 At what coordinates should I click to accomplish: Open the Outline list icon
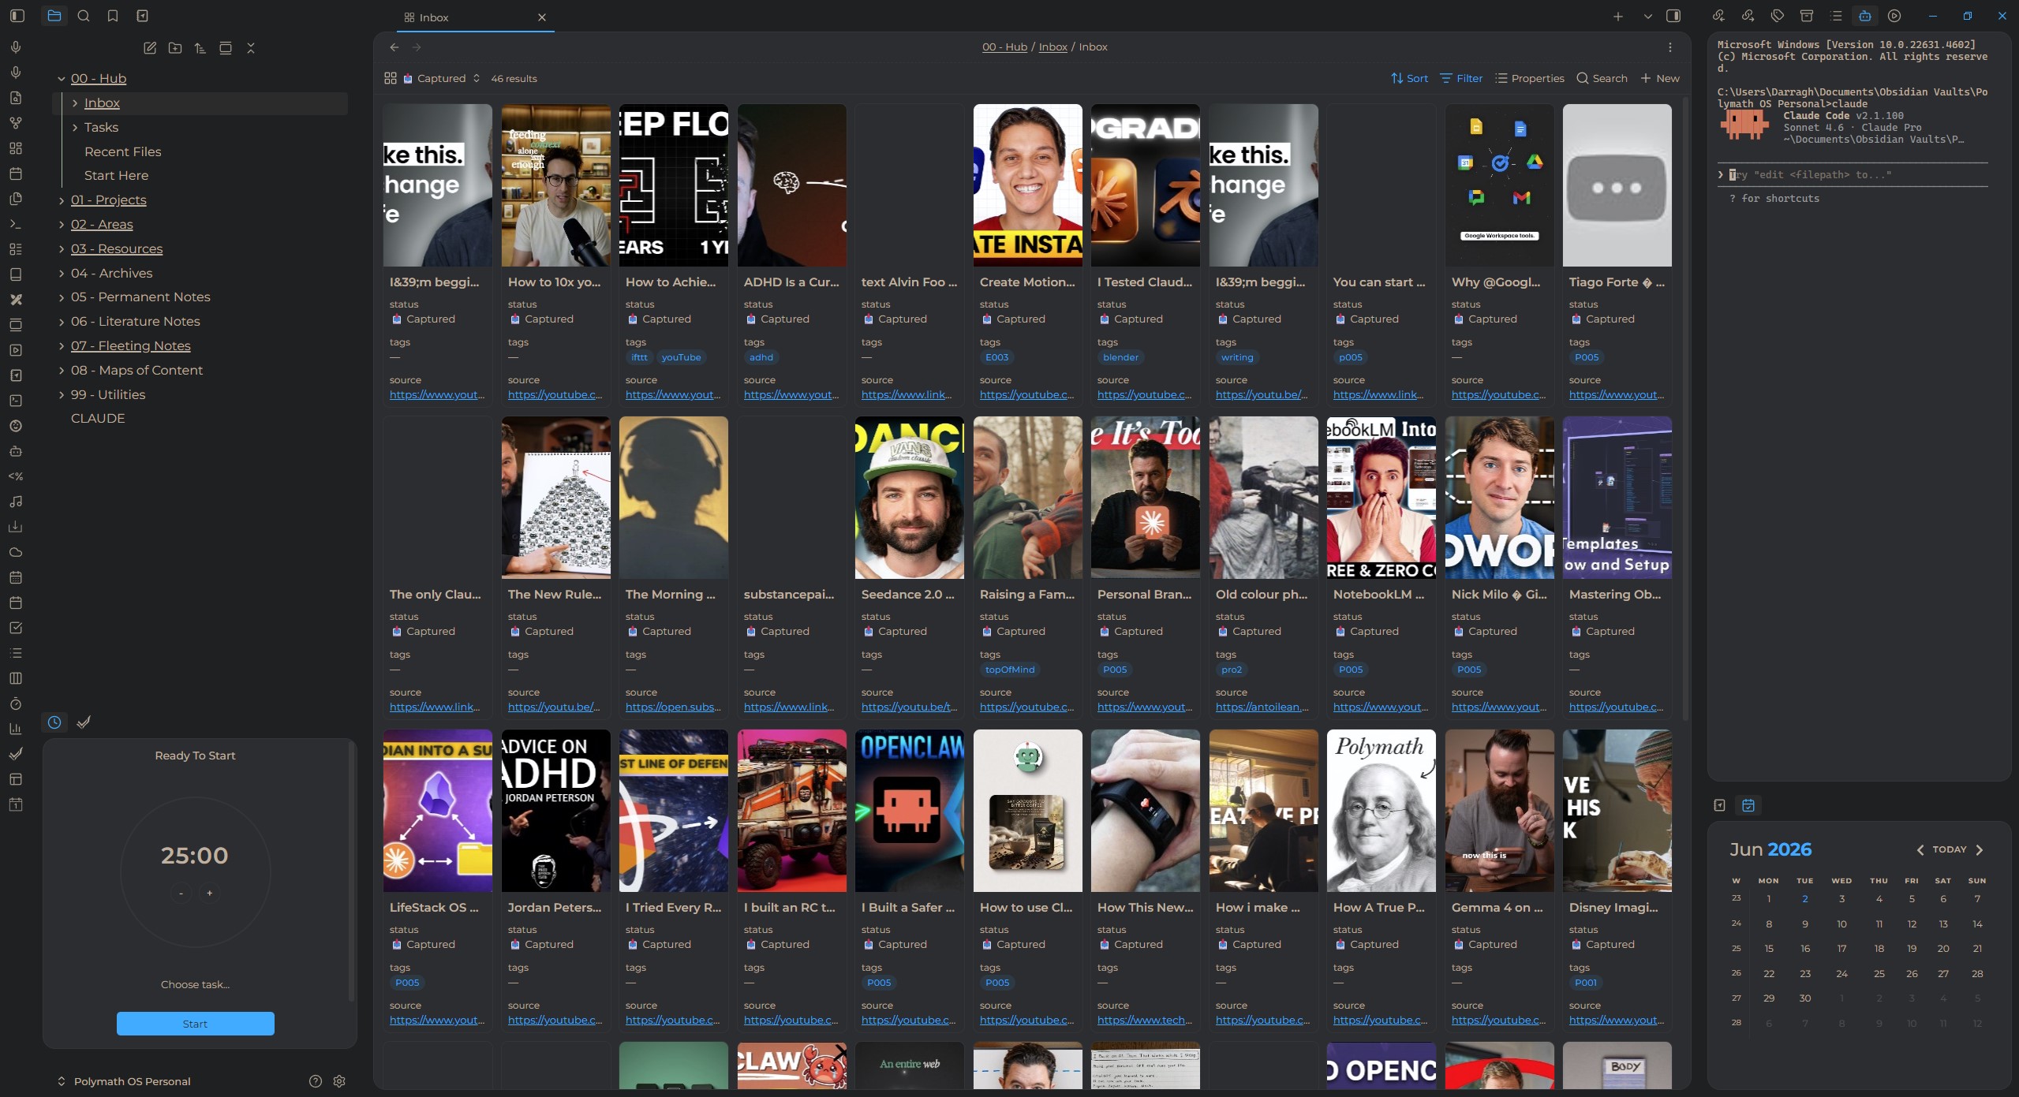point(1836,16)
